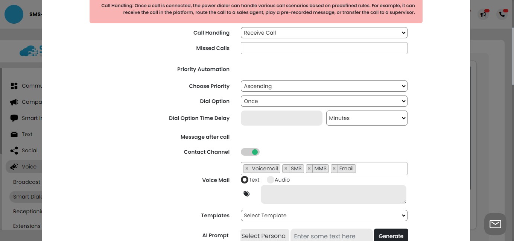Click the Missed Calls input field
The image size is (514, 241).
324,48
